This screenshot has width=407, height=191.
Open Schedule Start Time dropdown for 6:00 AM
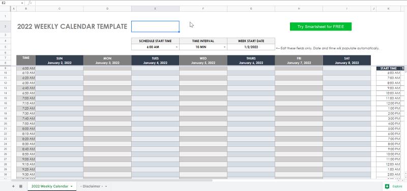[177, 47]
